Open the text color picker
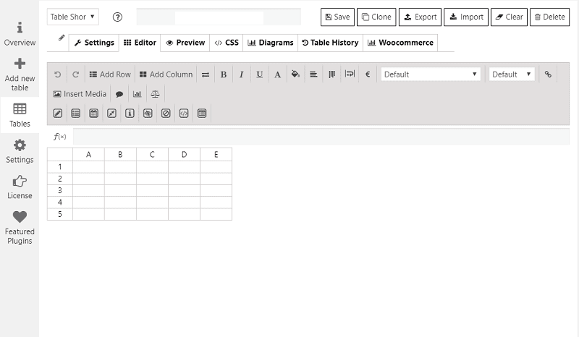Screen dimensions: 579x337 pyautogui.click(x=277, y=74)
